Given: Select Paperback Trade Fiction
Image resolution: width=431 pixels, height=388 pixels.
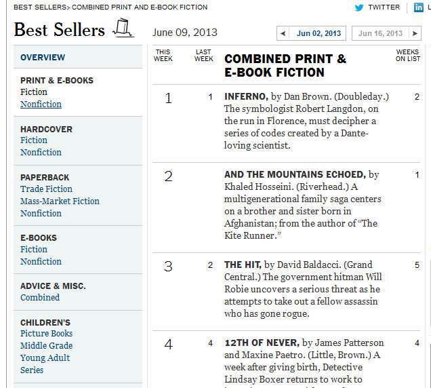Looking at the screenshot, I should coord(46,189).
